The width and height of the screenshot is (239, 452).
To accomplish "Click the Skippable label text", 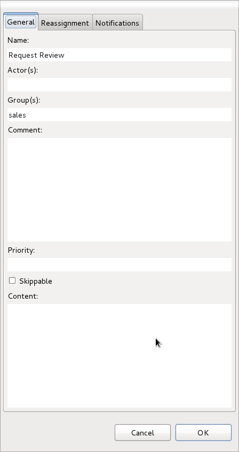I will click(x=36, y=281).
